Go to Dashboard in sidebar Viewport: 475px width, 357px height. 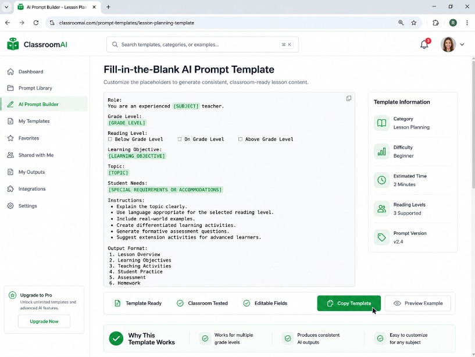click(44, 72)
